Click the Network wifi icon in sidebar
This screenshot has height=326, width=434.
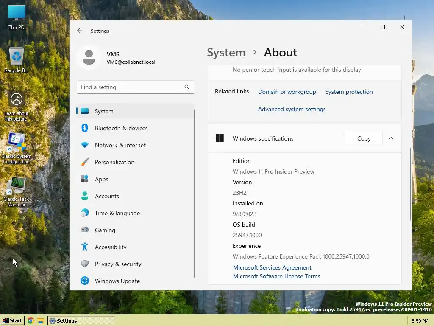point(85,145)
